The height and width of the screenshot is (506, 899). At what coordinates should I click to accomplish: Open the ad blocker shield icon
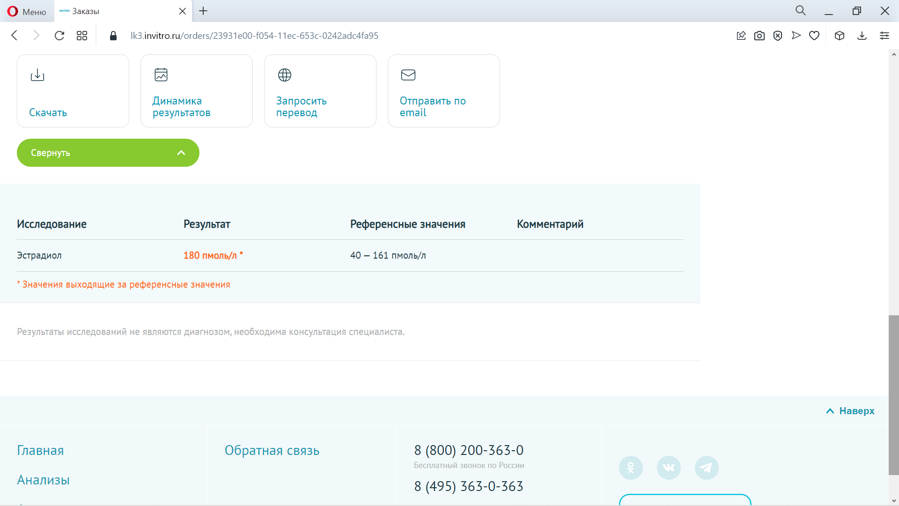pyautogui.click(x=778, y=36)
